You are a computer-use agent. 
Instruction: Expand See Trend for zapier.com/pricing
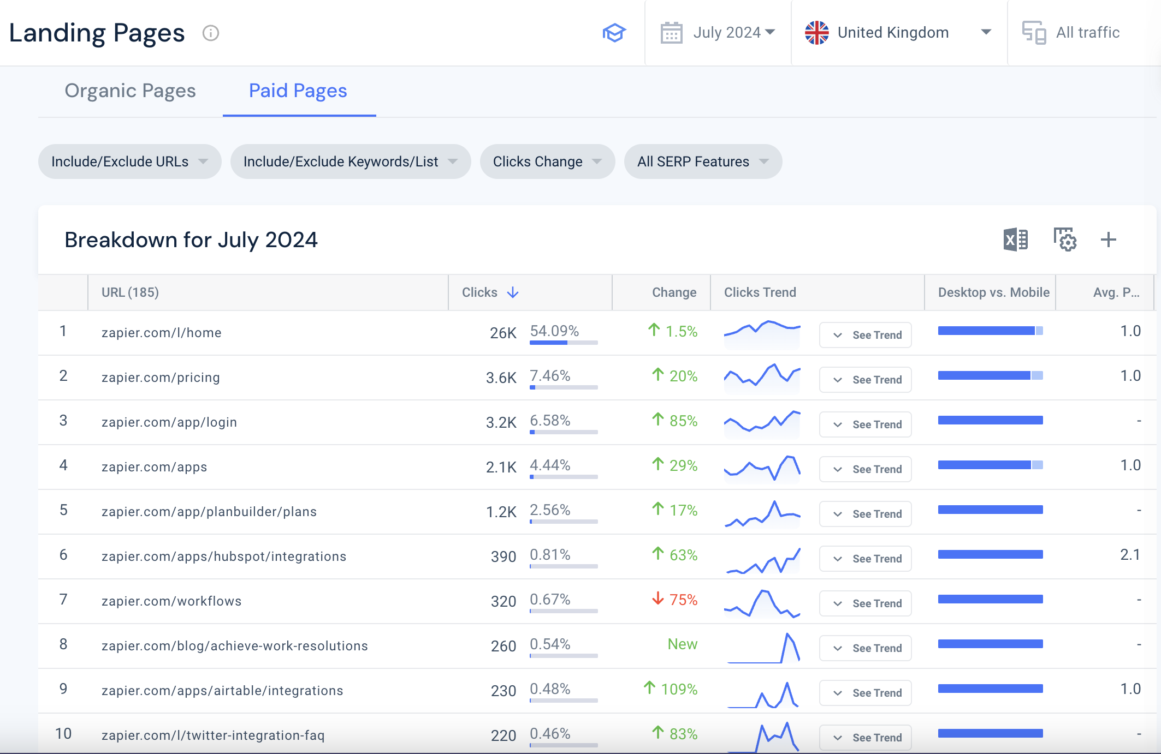click(x=866, y=380)
